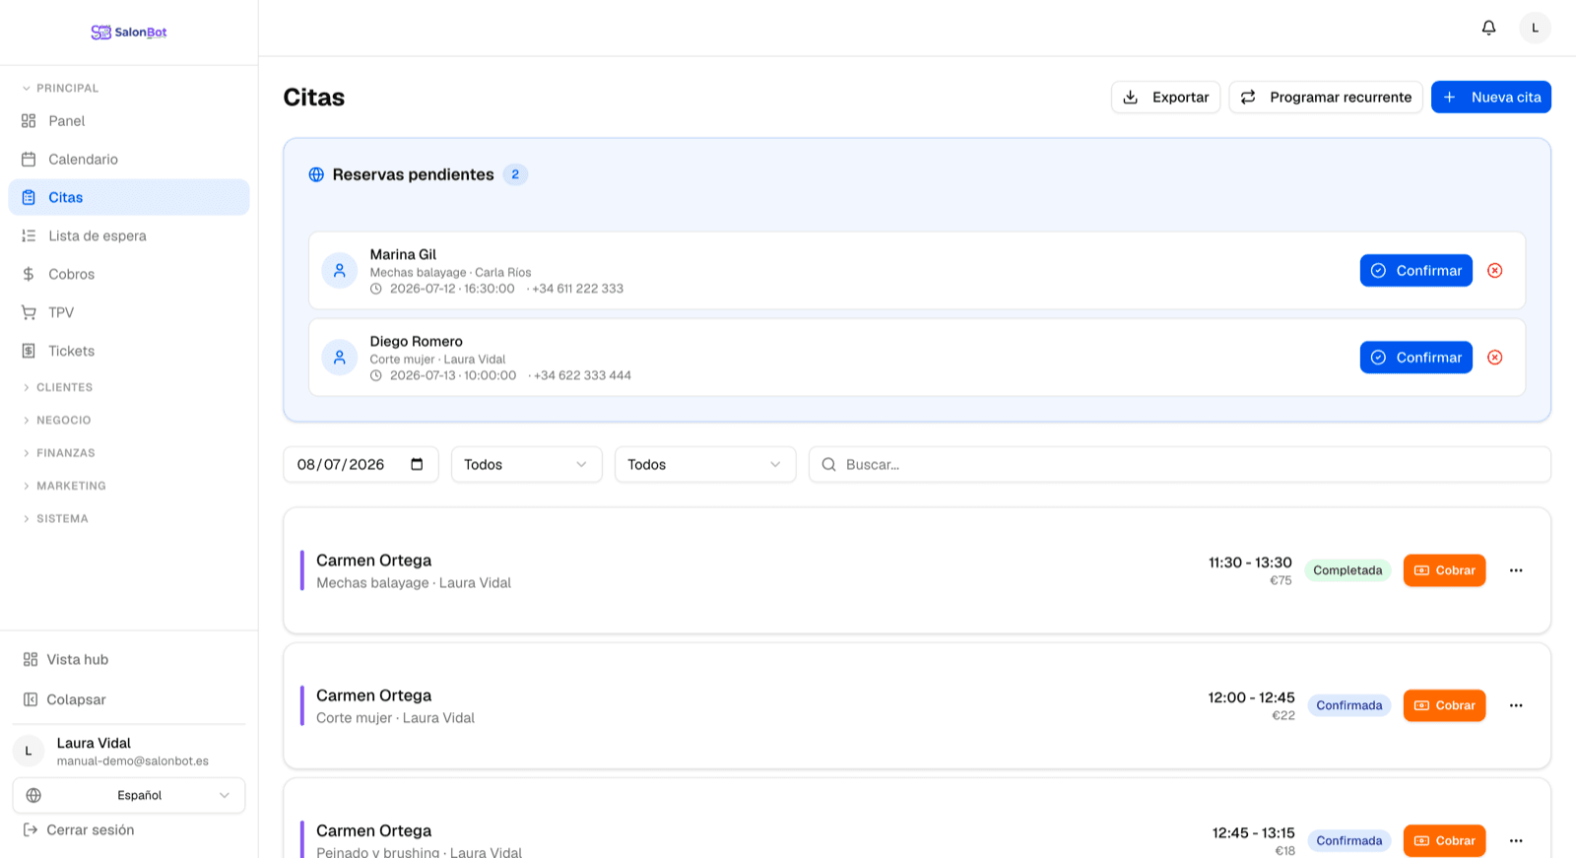The width and height of the screenshot is (1576, 858).
Task: Click Diego Romero's person avatar icon
Action: pyautogui.click(x=340, y=358)
